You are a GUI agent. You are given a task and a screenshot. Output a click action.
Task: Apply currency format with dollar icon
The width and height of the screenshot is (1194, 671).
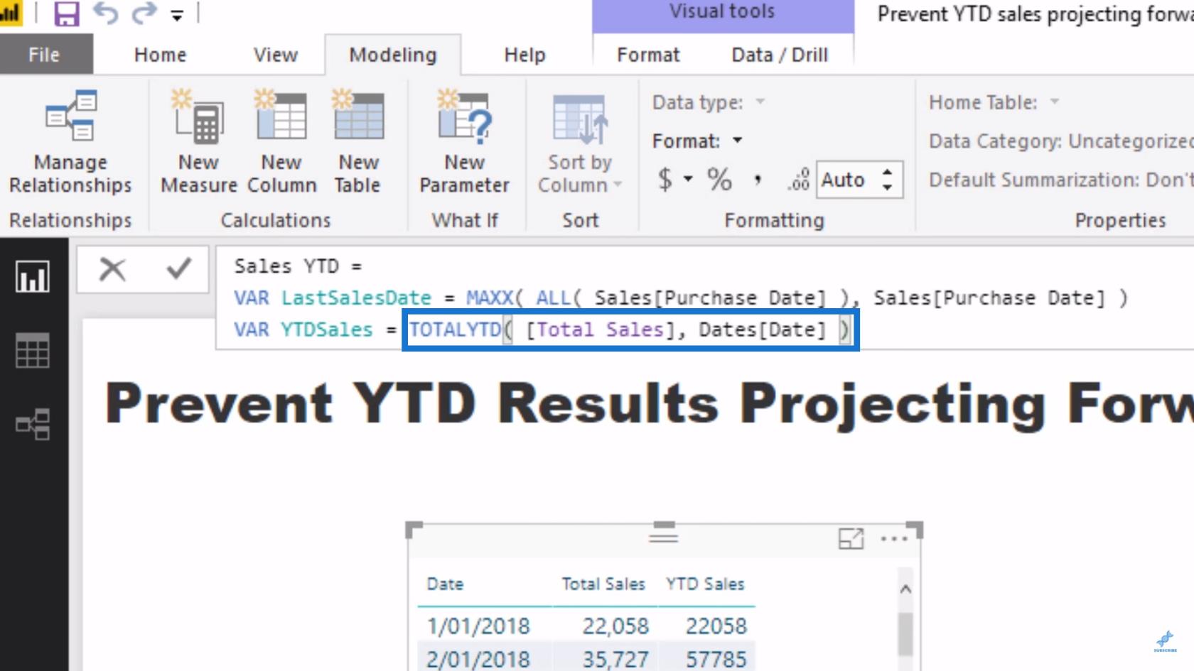click(665, 179)
